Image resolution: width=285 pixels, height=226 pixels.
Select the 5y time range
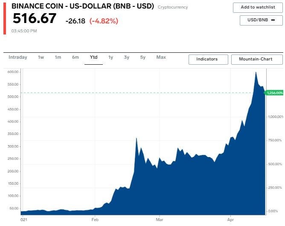[143, 57]
